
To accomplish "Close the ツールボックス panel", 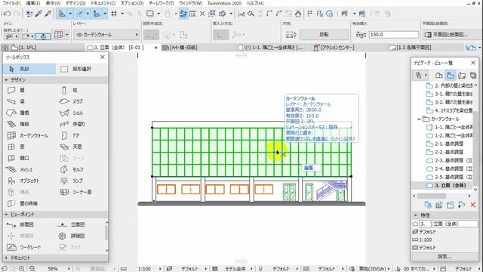I will tap(103, 57).
